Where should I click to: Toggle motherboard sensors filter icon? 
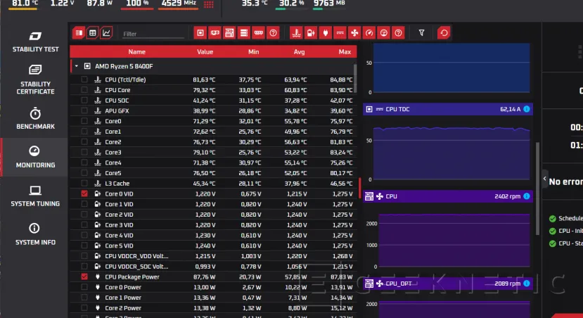(x=229, y=33)
